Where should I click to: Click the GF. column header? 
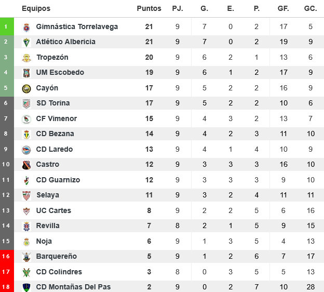[283, 9]
